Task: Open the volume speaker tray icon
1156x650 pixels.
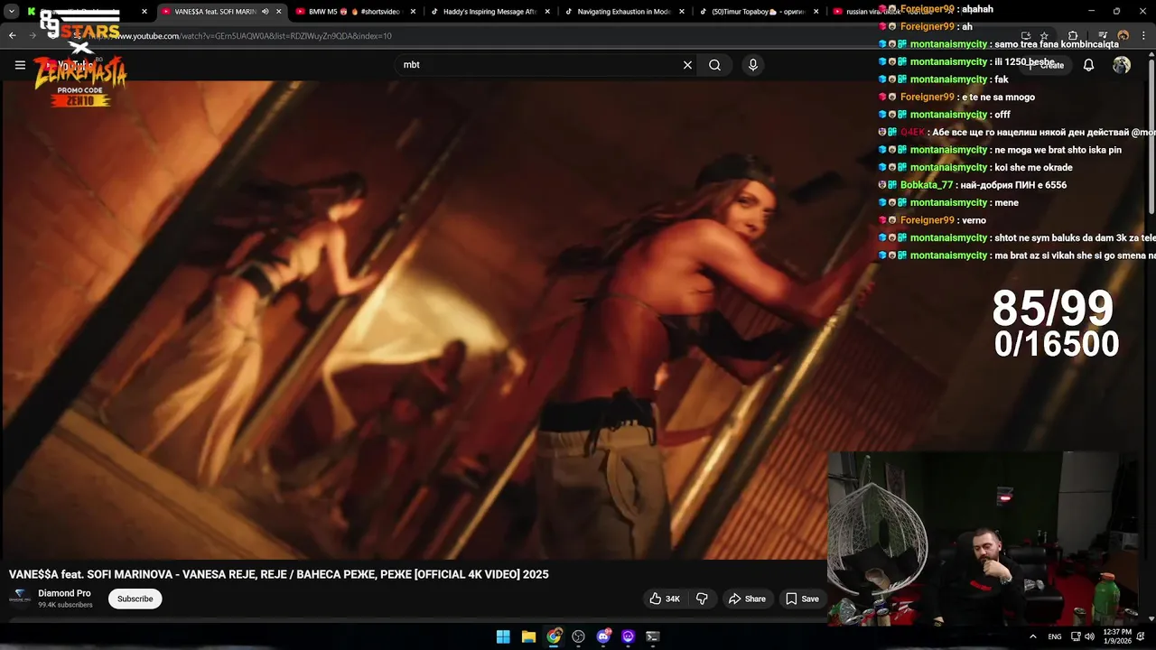Action: 1091,636
